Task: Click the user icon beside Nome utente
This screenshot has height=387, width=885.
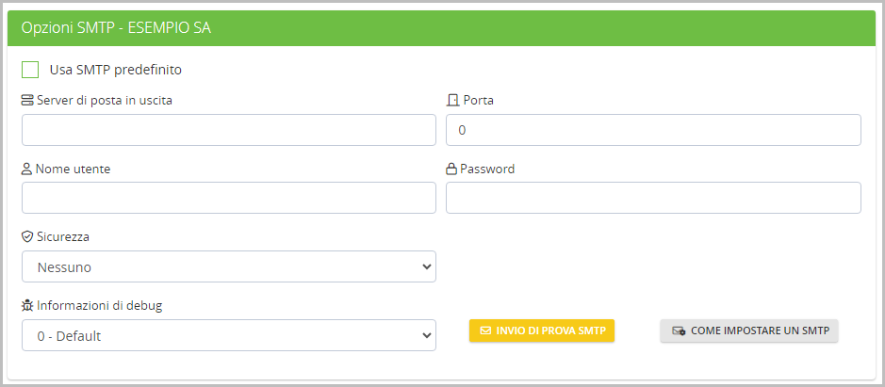Action: click(x=27, y=169)
